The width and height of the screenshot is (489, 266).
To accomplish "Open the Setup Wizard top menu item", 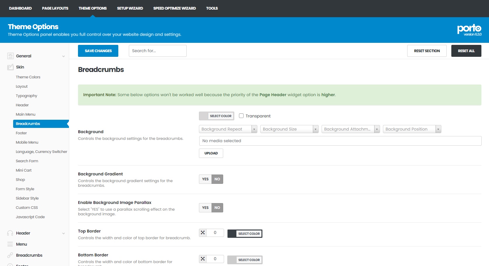I will (x=130, y=8).
